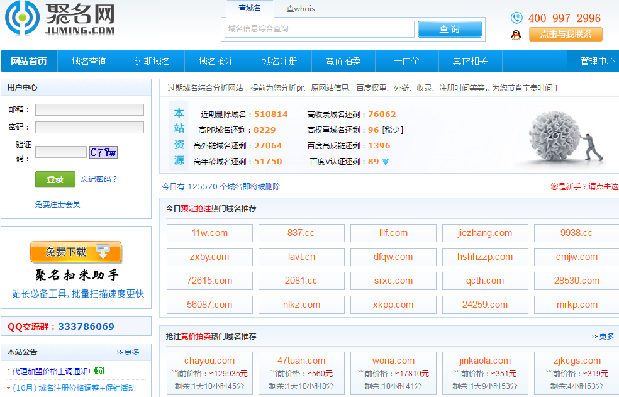Switch to the 查whois tab
619x397 pixels.
(301, 9)
